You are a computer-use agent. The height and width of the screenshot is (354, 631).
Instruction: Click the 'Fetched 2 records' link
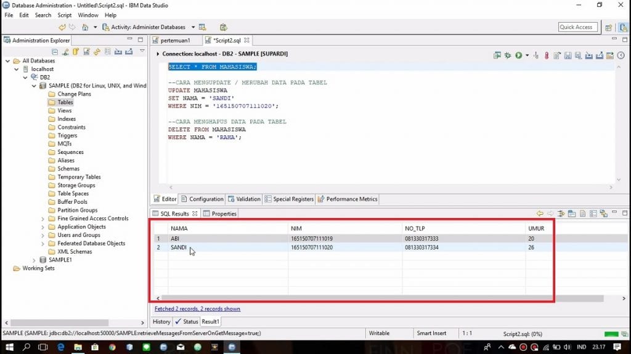(197, 308)
